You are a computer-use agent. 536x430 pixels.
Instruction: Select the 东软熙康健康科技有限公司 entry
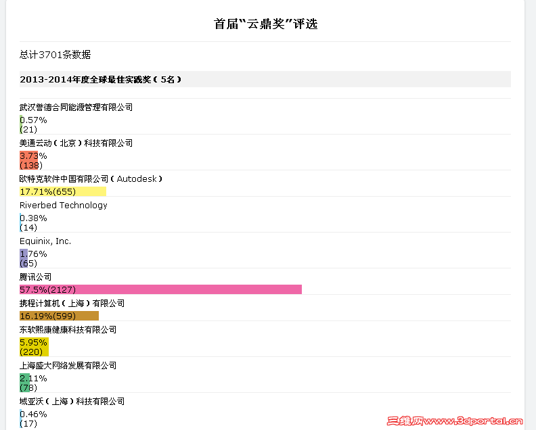point(68,329)
